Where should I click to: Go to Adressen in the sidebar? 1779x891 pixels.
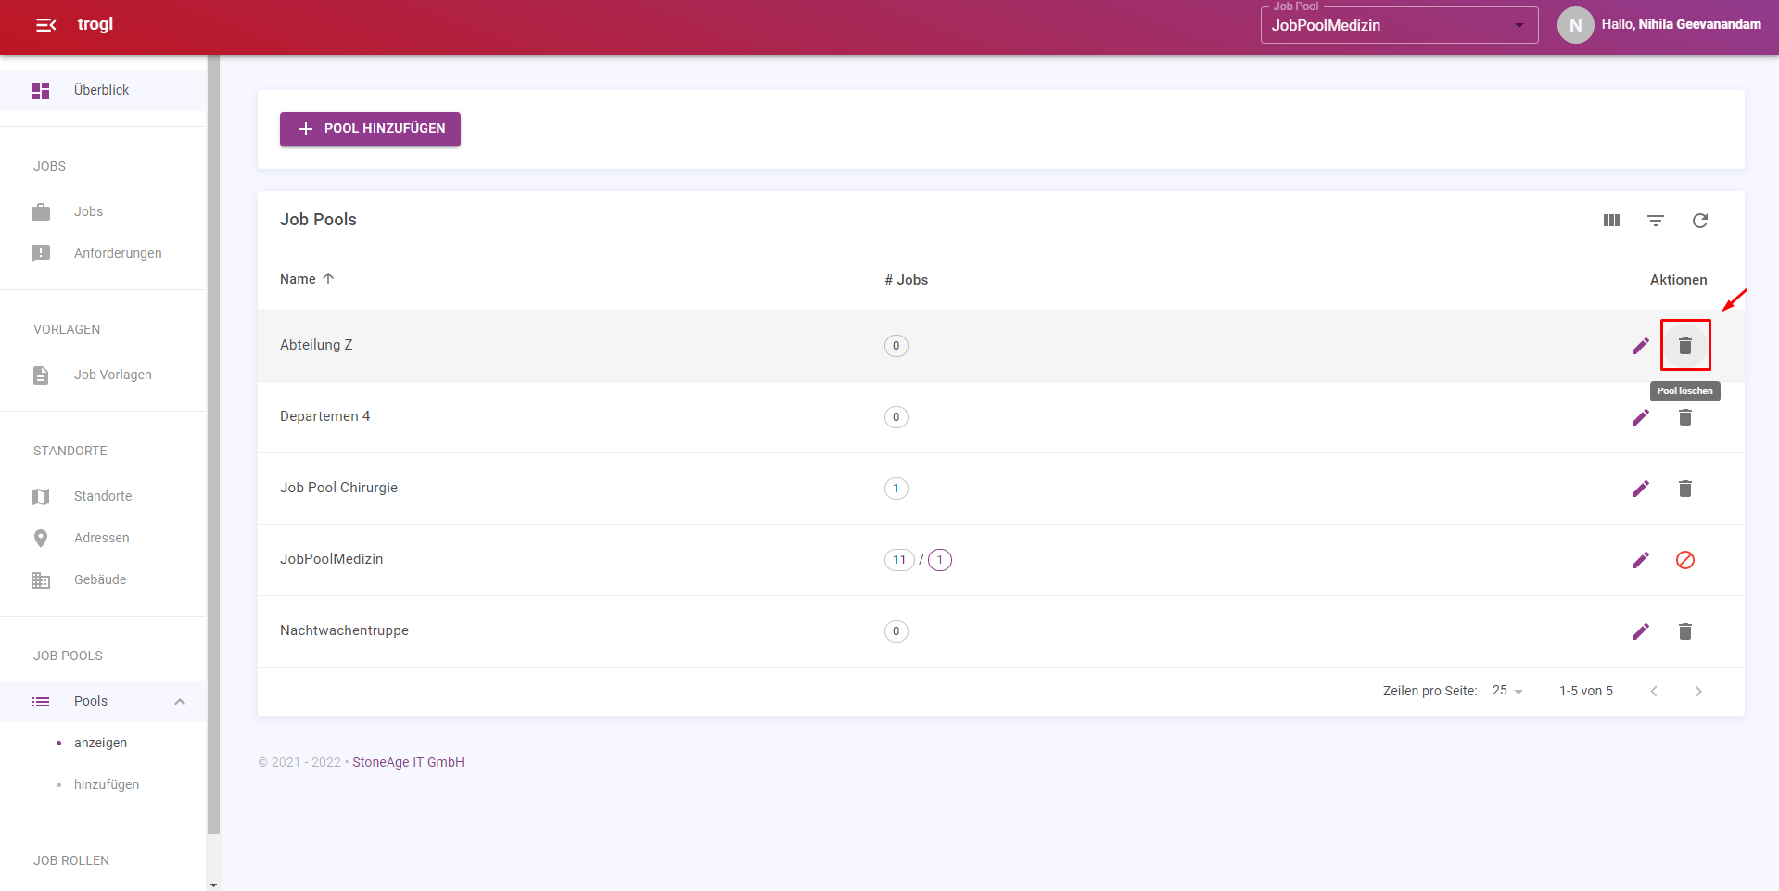[x=103, y=538]
